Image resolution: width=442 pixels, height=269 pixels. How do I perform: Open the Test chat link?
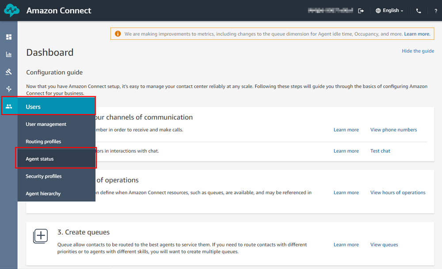coord(380,151)
